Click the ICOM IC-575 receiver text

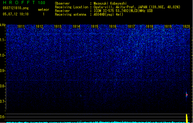123,11
